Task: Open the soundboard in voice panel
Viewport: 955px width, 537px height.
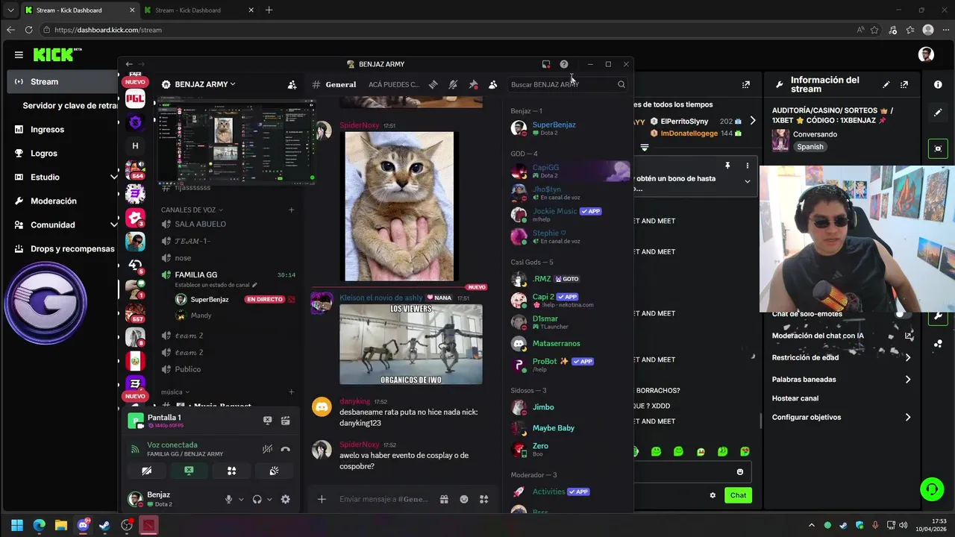Action: 274,471
